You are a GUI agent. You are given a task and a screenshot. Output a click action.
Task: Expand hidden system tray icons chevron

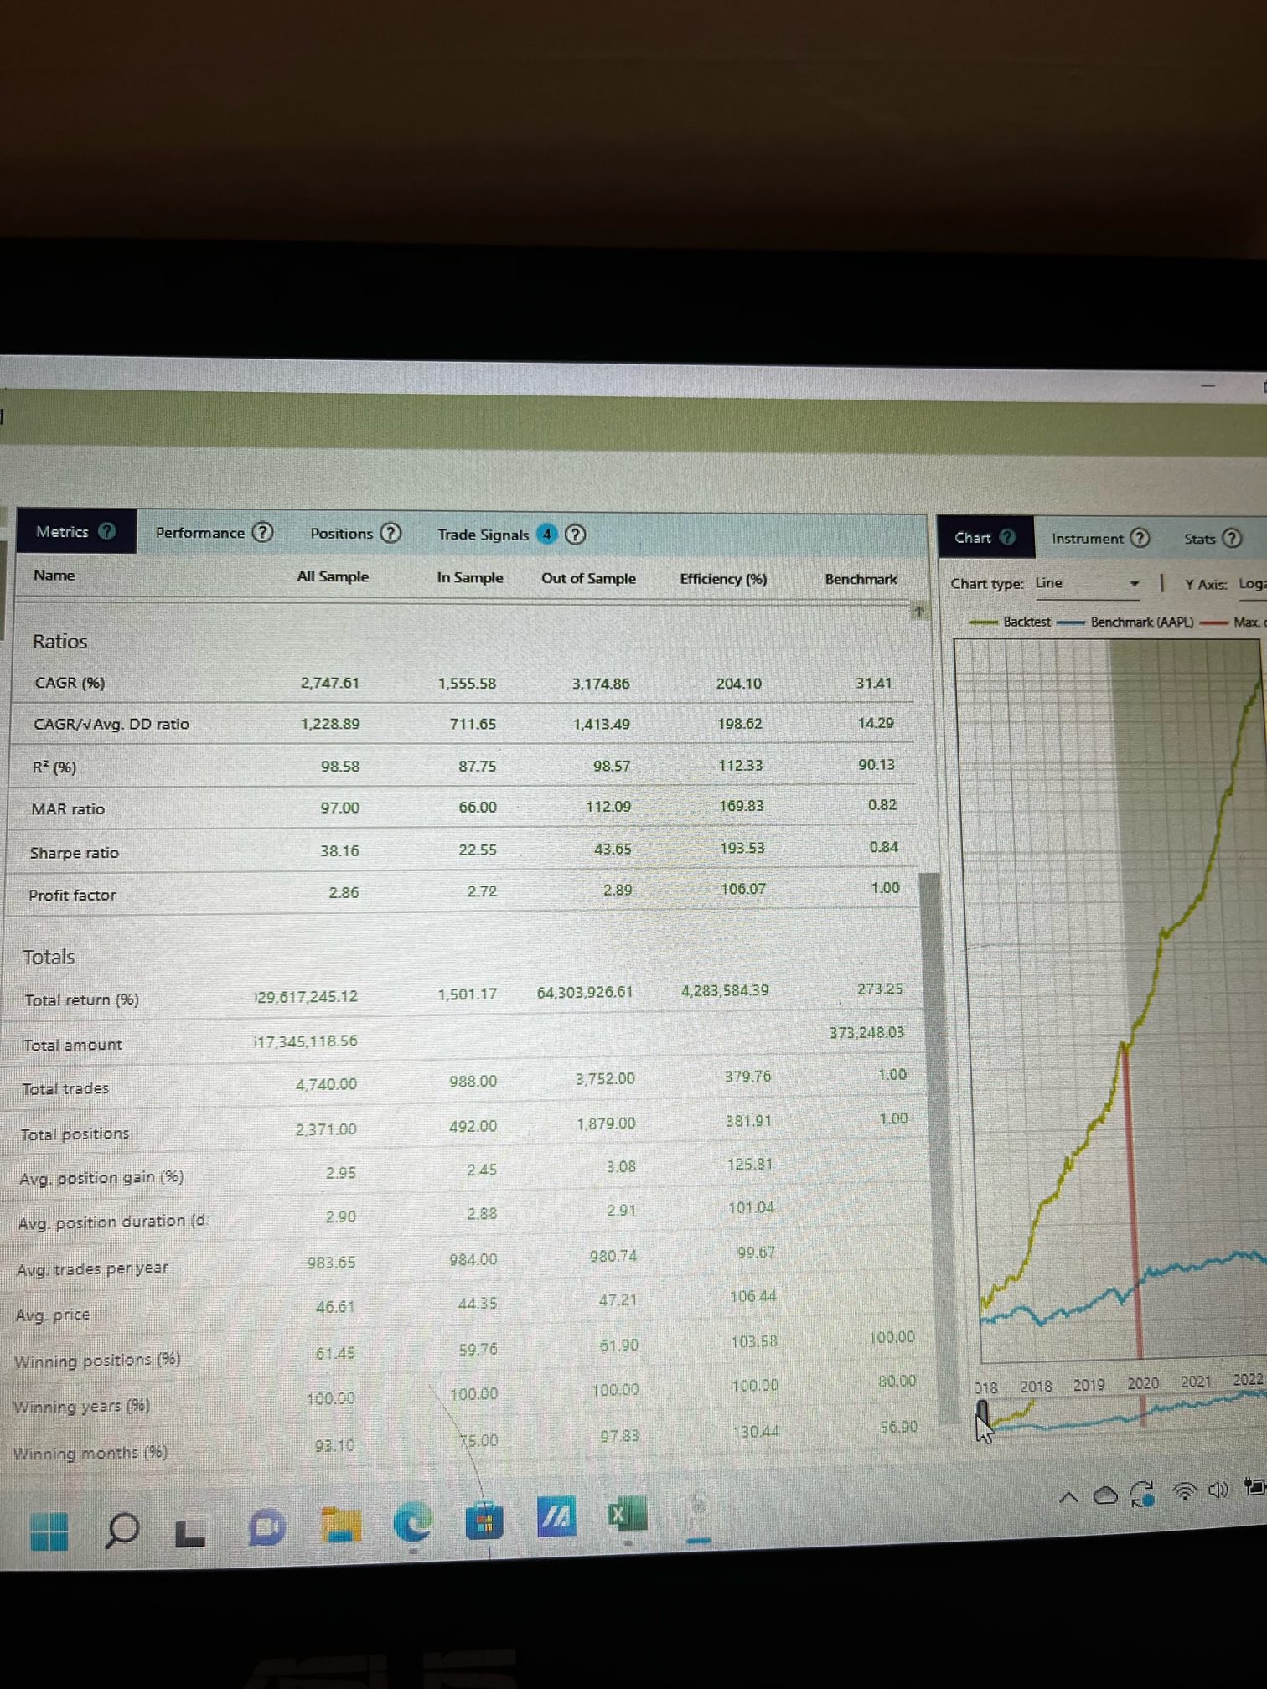1068,1496
